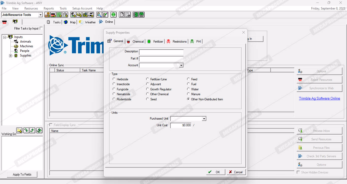The width and height of the screenshot is (347, 184).
Task: Choose Fertilizer/Lime as supply type
Action: point(148,79)
